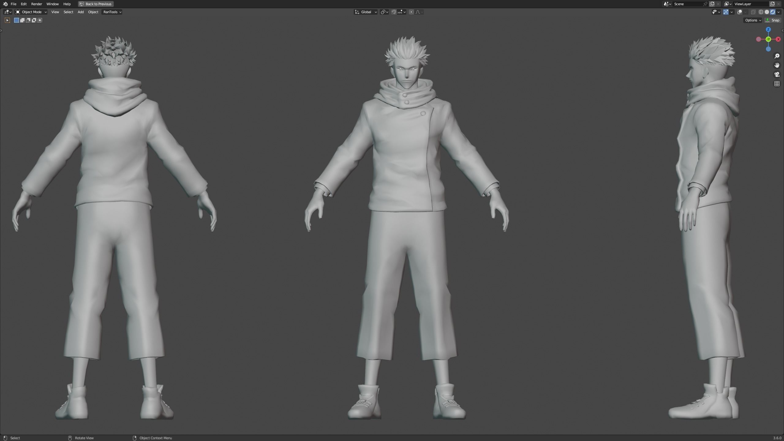Choose the Extend existing selection mode
784x441 pixels.
click(22, 20)
